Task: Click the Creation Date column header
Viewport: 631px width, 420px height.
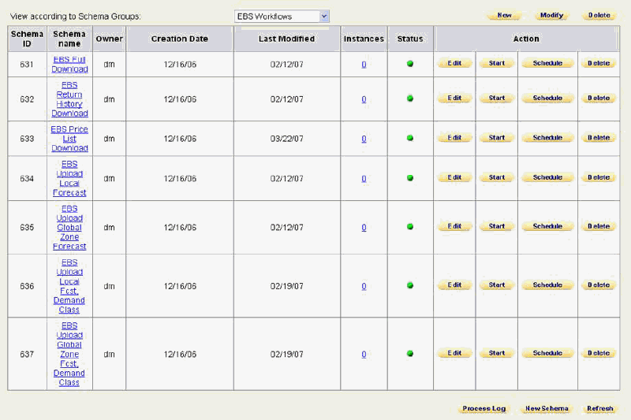Action: [180, 39]
